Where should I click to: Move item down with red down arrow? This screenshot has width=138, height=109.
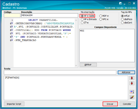pos(132,83)
